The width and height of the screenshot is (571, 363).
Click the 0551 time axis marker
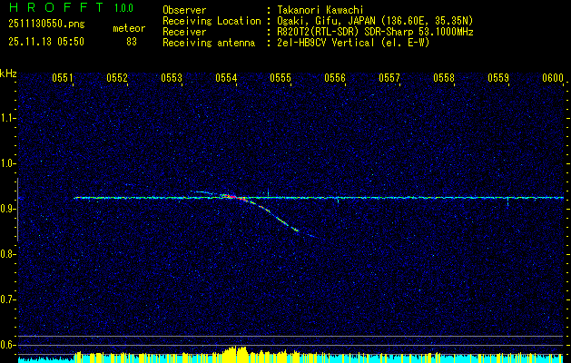coord(63,78)
